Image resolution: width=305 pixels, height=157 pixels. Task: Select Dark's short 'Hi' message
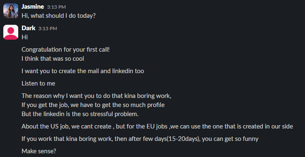[x=24, y=37]
